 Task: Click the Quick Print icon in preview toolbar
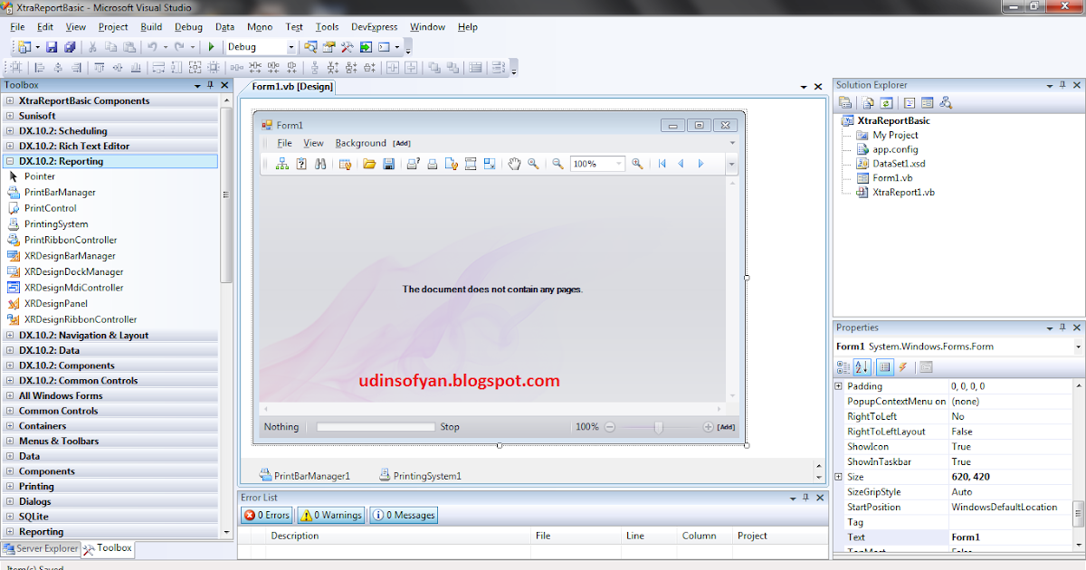point(433,164)
